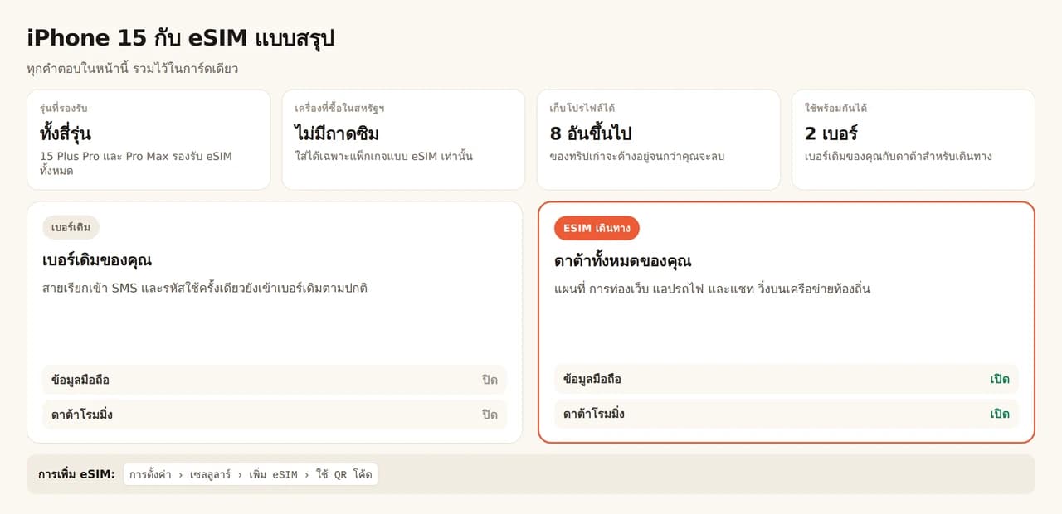The image size is (1062, 514).
Task: Toggle ข้อมูลมือถือ ปิด in original number card
Action: coord(275,380)
